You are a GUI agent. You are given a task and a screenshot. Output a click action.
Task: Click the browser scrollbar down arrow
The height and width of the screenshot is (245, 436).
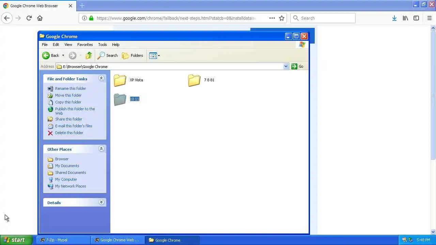433,232
